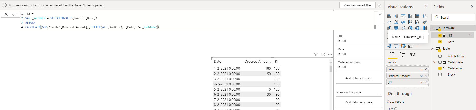Select the scatter chart visual

(x=403, y=28)
